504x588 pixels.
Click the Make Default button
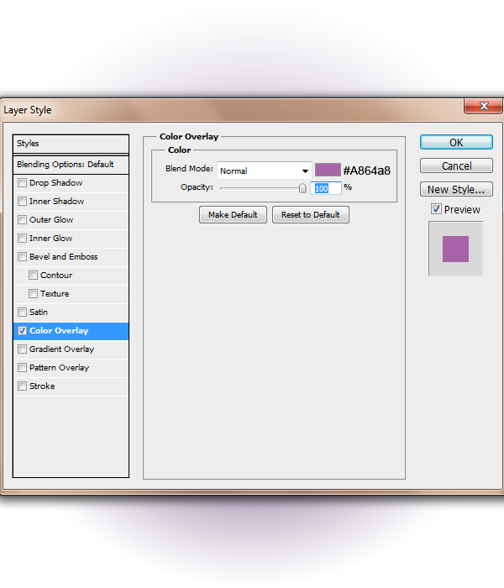[x=233, y=214]
